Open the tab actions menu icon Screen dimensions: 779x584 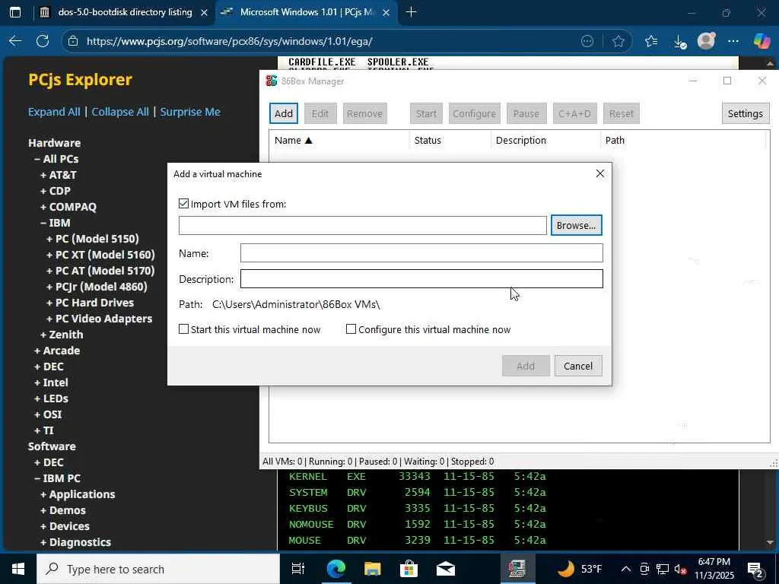pyautogui.click(x=15, y=12)
